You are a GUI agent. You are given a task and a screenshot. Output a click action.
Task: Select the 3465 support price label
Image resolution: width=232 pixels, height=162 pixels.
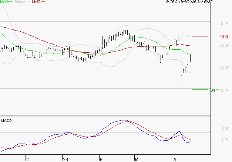(215, 90)
